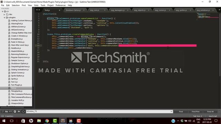Viewport: 221px width, 124px height.
Task: Open TilingSprite.js in sidebar
Action: coord(17,91)
